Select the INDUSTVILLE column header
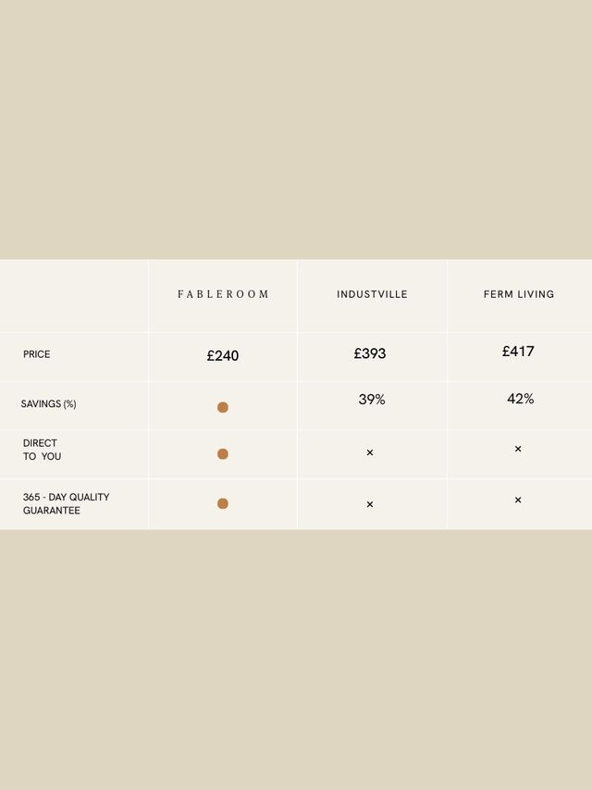 (372, 294)
